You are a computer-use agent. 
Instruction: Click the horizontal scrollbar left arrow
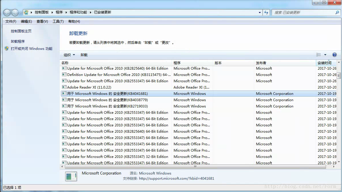pyautogui.click(x=62, y=166)
